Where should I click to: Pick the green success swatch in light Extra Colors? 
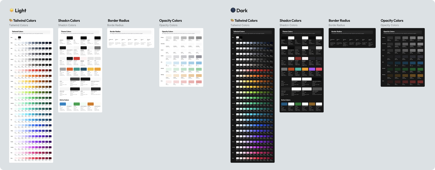77,104
